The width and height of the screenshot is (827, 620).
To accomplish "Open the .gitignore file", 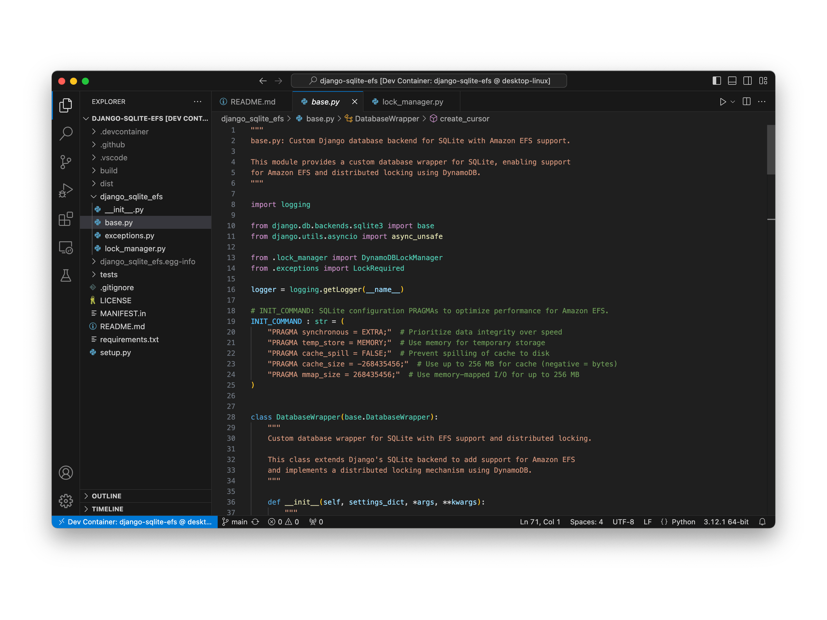I will point(146,287).
